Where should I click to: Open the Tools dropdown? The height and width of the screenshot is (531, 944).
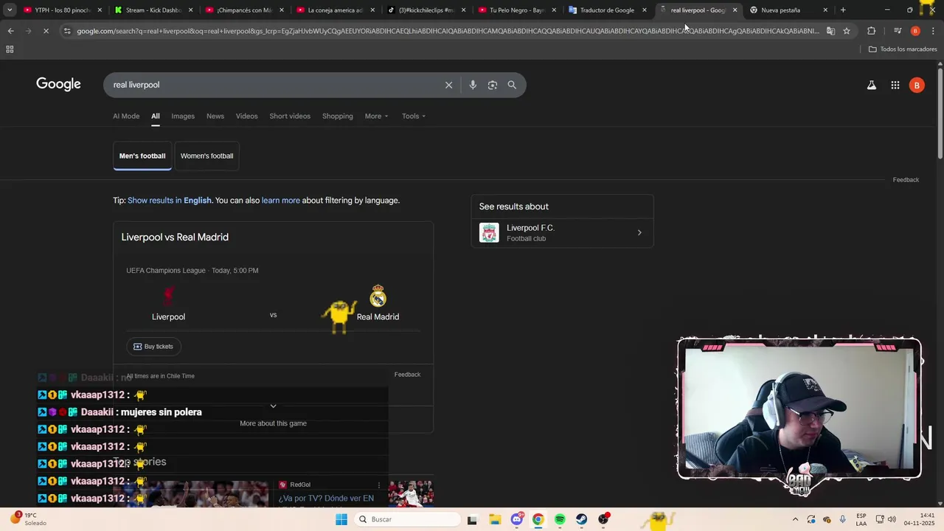tap(414, 116)
